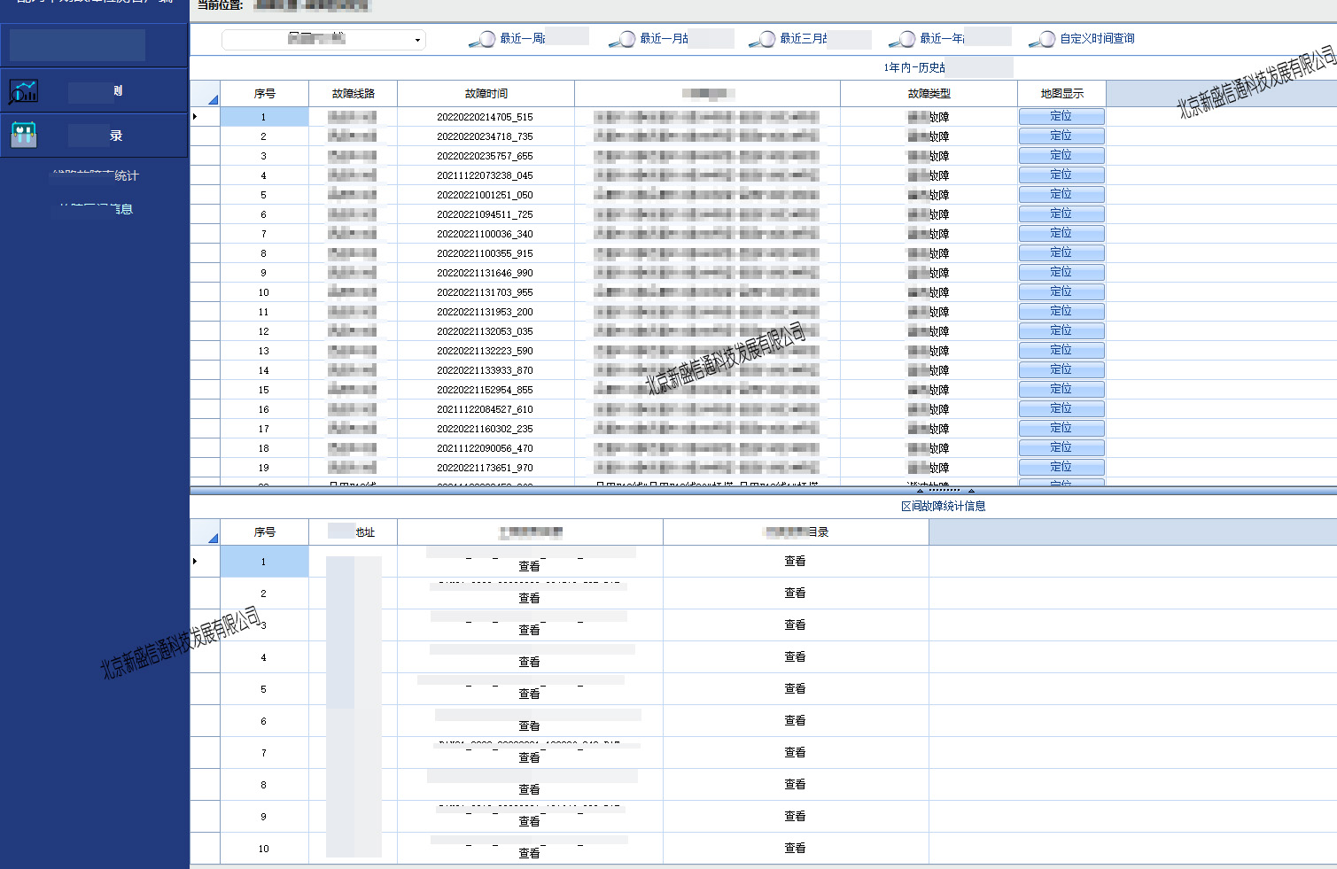1337x869 pixels.
Task: Open 自定义时间查询 custom time query
Action: (x=1097, y=39)
